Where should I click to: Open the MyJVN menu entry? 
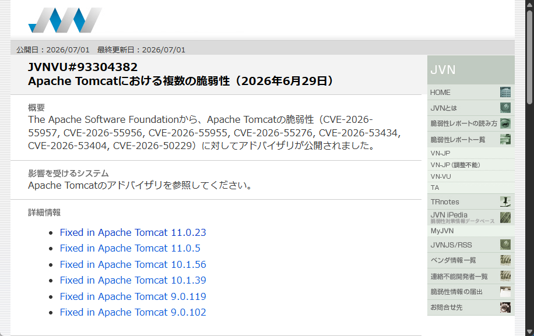coord(470,231)
